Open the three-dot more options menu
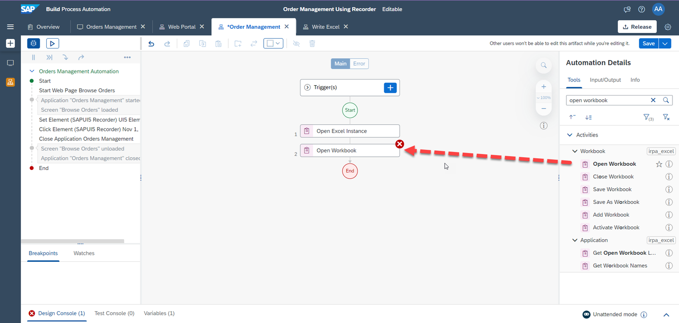679x323 pixels. pos(127,57)
